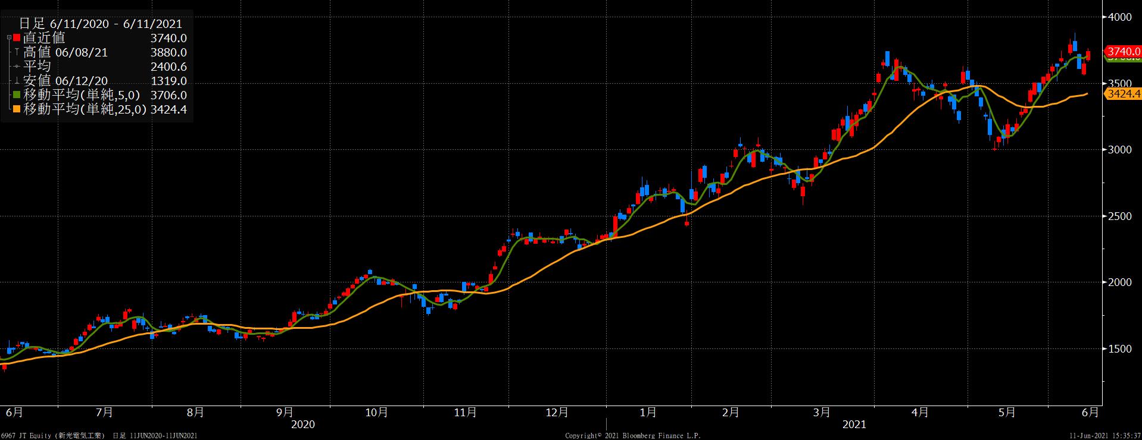Click the 移動平均(単純,25,0) legend label
1142x440 pixels.
[x=85, y=109]
